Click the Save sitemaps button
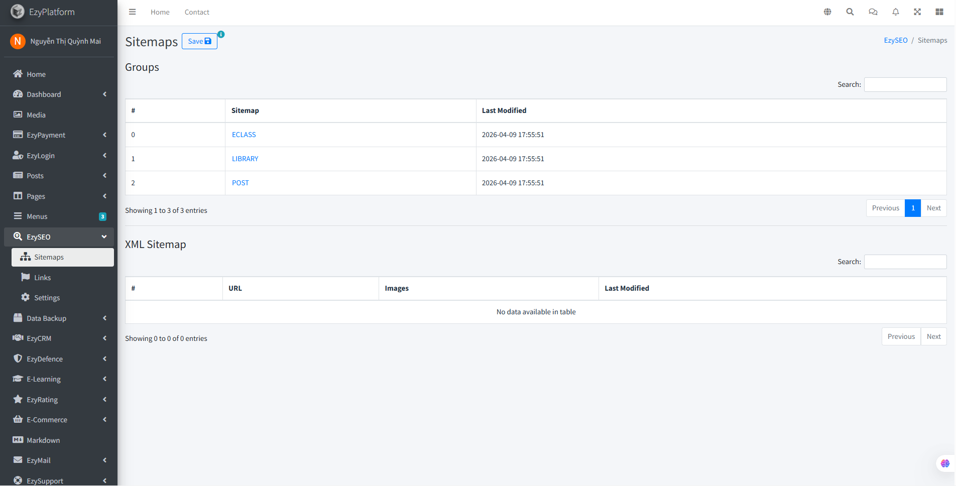This screenshot has height=486, width=956. click(199, 41)
